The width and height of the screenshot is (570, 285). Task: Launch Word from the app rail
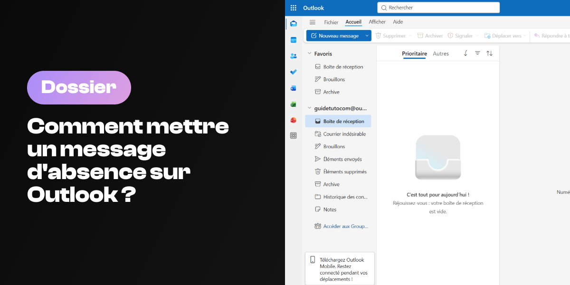coord(294,88)
